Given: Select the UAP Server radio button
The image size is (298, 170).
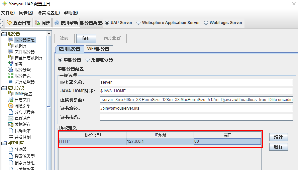Looking at the screenshot, I should [x=107, y=23].
